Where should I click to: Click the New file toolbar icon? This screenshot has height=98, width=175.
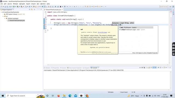1,7
